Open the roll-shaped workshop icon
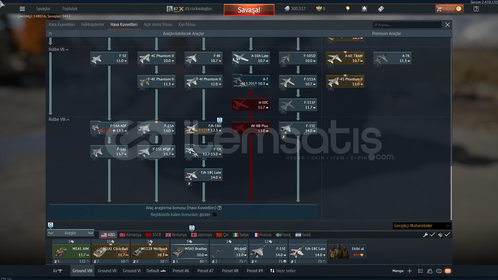Viewport: 498px width, 280px height. click(x=381, y=9)
